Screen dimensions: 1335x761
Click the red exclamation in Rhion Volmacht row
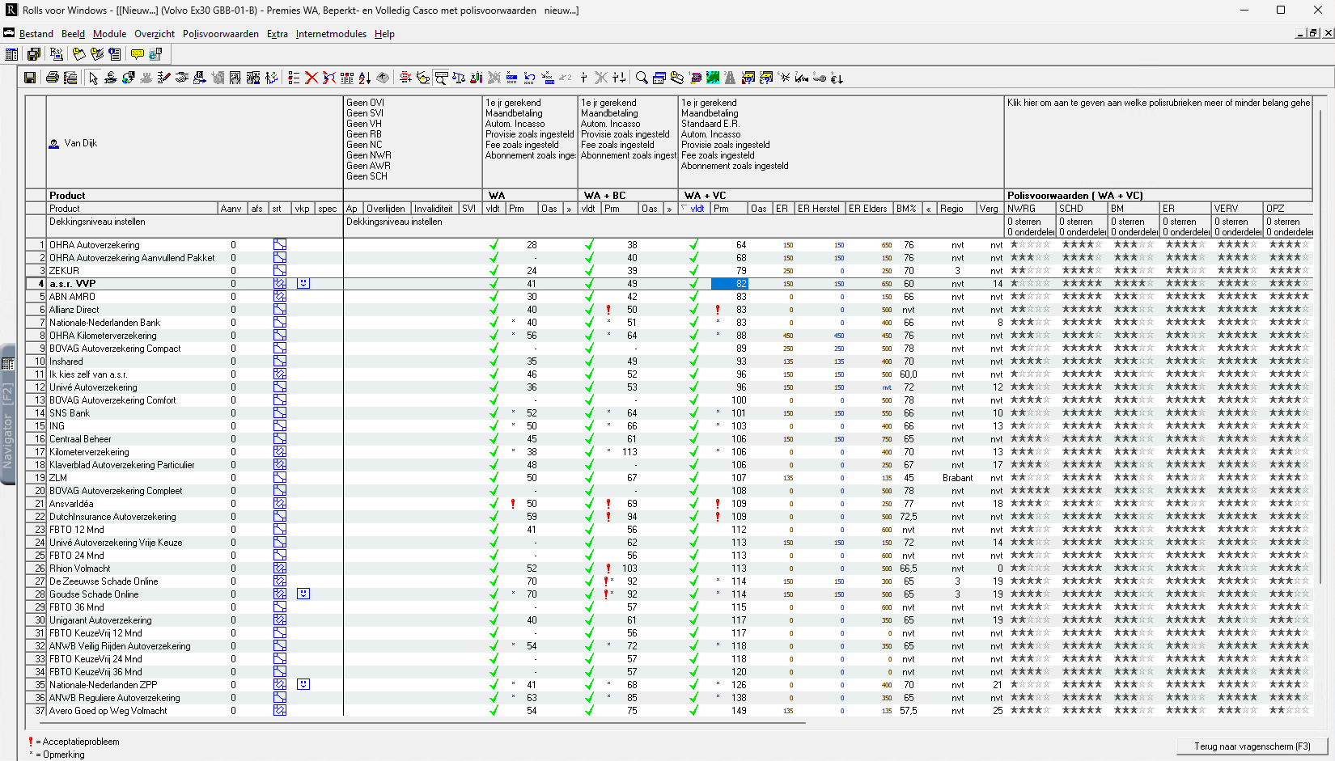click(x=608, y=569)
